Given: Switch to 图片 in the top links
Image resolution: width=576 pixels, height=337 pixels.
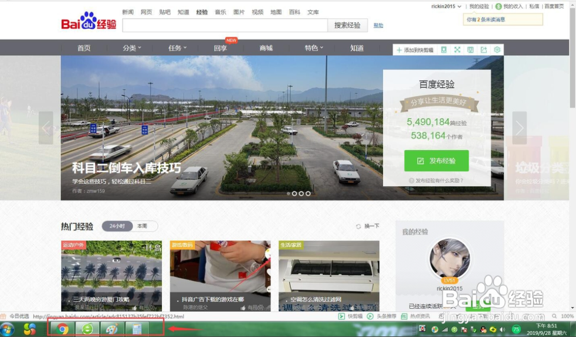Looking at the screenshot, I should coord(239,12).
